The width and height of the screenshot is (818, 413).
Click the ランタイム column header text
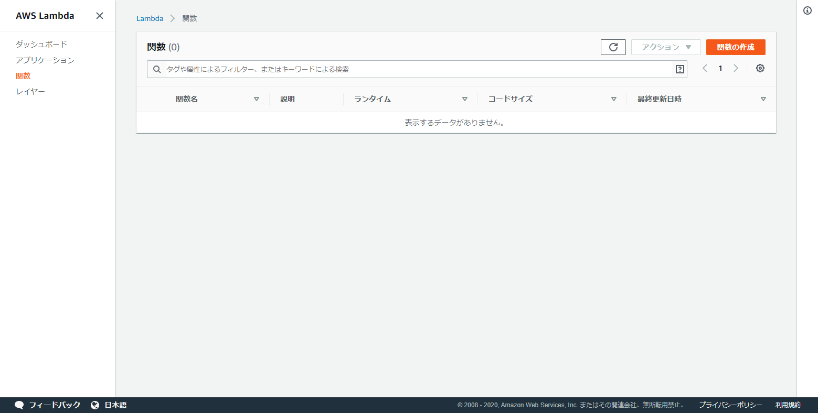coord(373,99)
